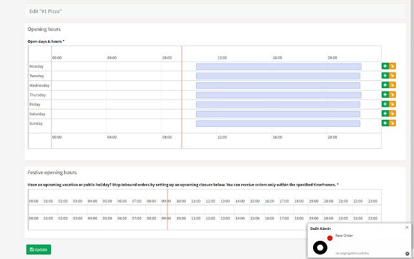Image resolution: width=414 pixels, height=259 pixels.
Task: Click the "Edit "#1 Pizza"" page heading
Action: (x=45, y=12)
